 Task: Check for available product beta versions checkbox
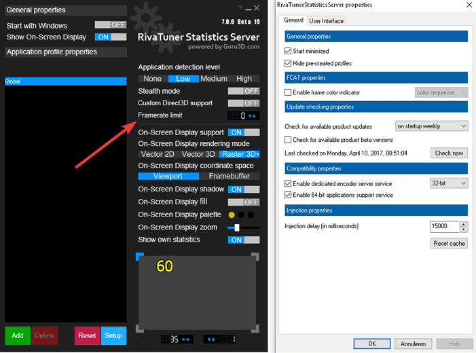(288, 140)
